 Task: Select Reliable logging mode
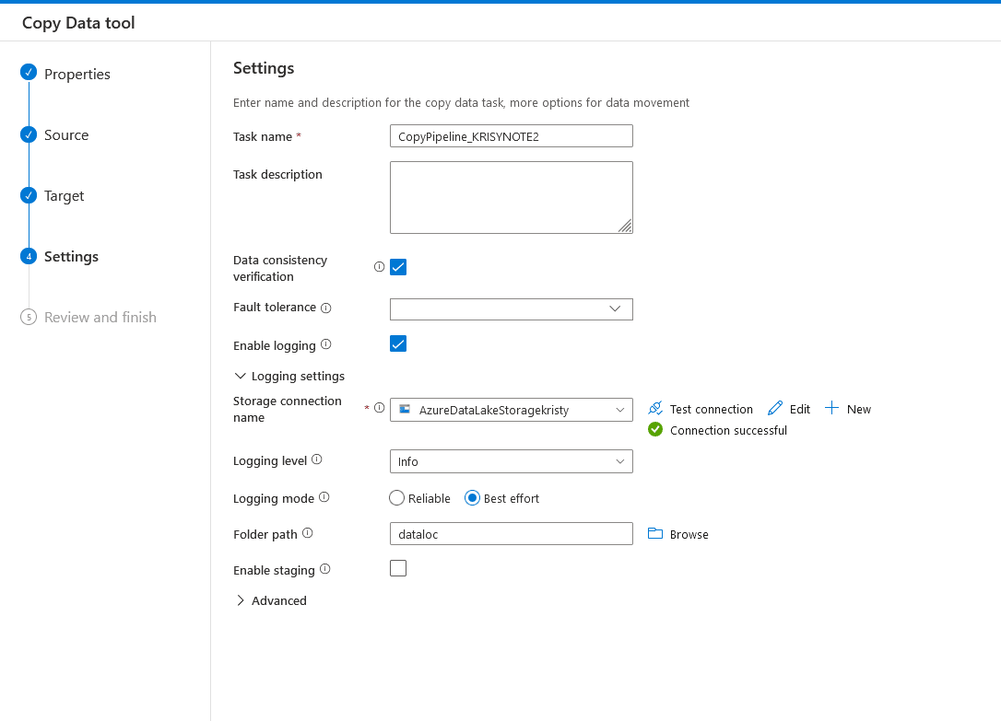click(397, 498)
